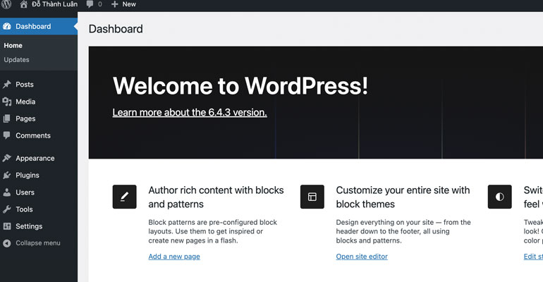Click the Appearance paintbrush icon
543x282 pixels.
click(7, 158)
